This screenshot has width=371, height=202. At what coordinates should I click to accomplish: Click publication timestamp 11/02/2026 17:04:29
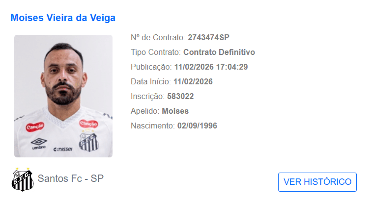click(211, 67)
